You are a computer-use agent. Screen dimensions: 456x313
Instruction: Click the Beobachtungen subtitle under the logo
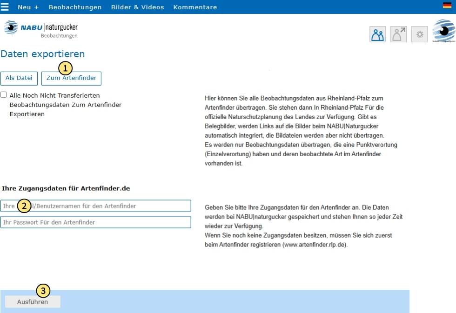point(59,36)
